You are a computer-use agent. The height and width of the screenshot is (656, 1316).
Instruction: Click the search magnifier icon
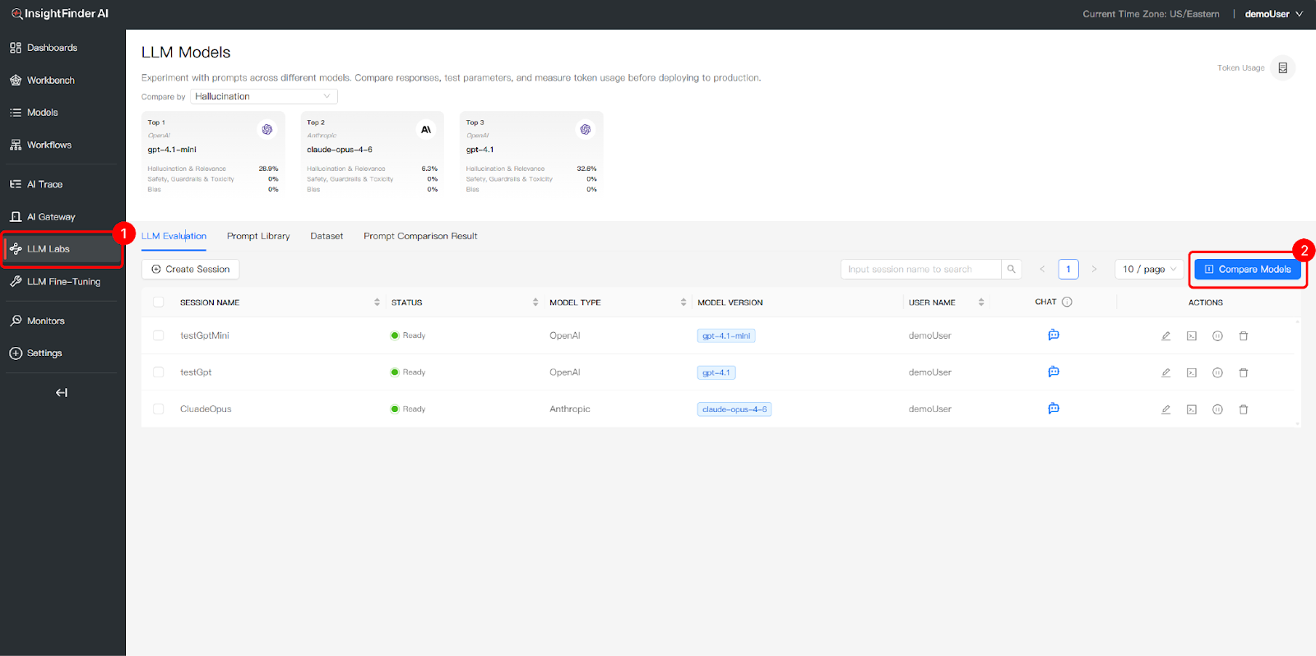pyautogui.click(x=1011, y=269)
